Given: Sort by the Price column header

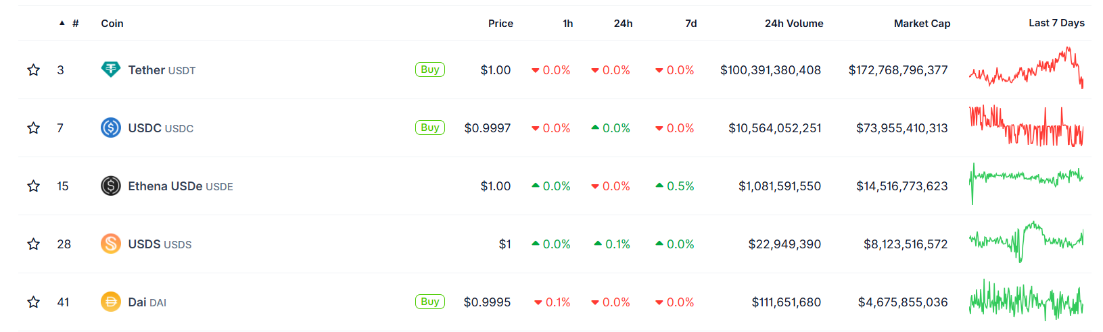Looking at the screenshot, I should (500, 23).
